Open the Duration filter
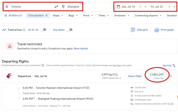 pyautogui.click(x=172, y=16)
